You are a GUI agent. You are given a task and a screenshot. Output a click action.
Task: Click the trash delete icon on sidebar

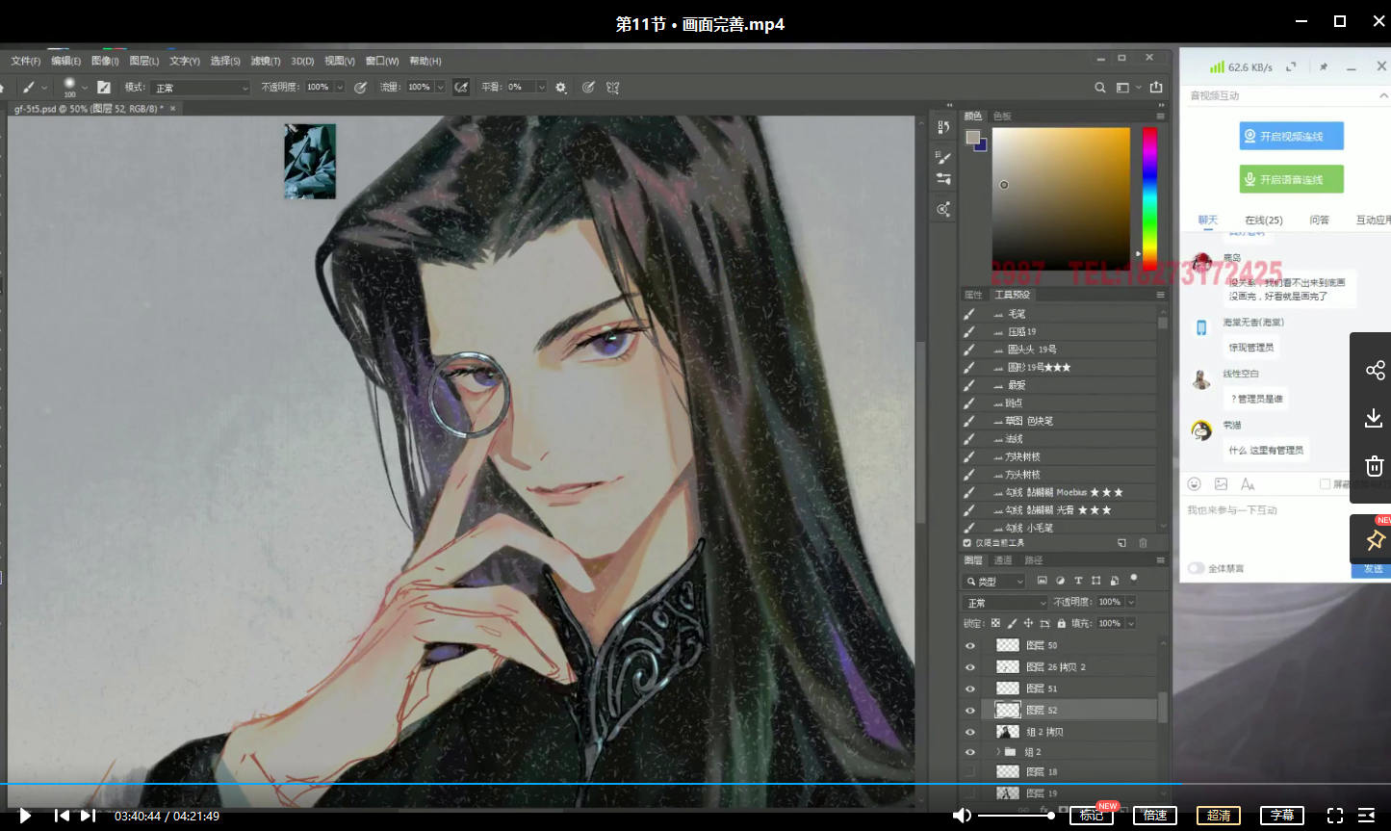(x=1374, y=466)
